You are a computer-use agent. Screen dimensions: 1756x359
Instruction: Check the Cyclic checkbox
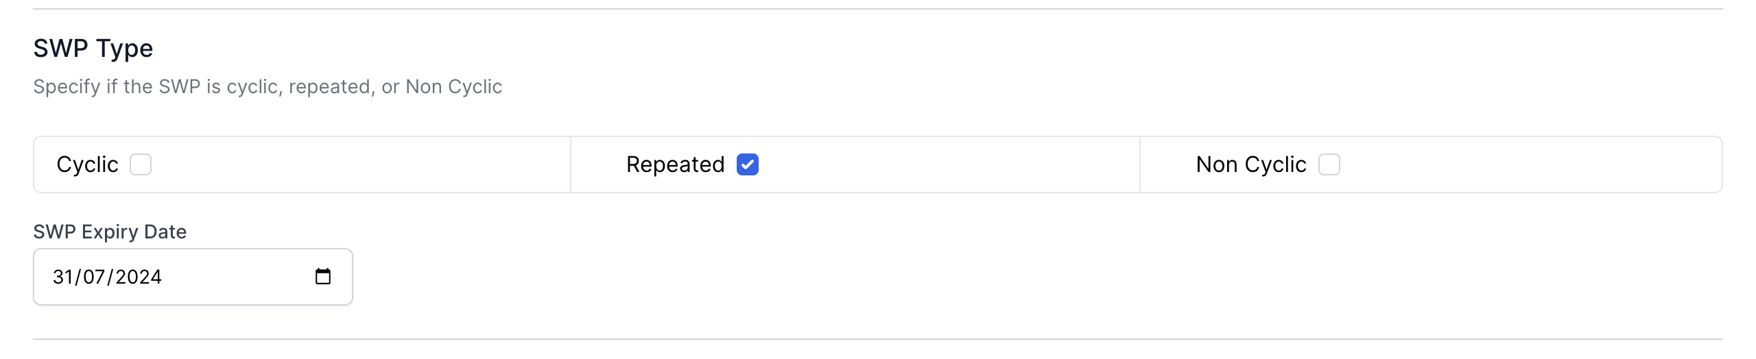pyautogui.click(x=141, y=165)
